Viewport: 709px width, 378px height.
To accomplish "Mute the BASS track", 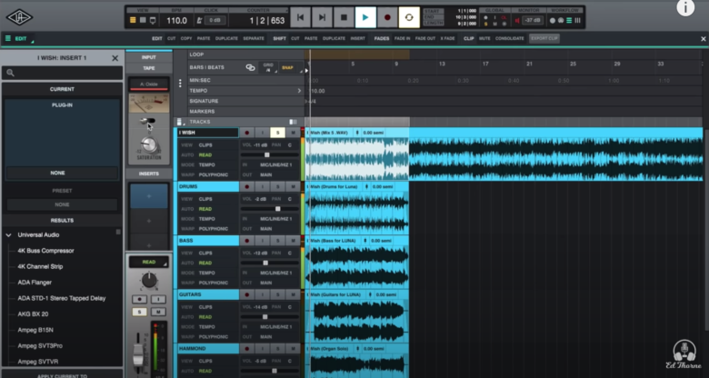I will click(293, 241).
